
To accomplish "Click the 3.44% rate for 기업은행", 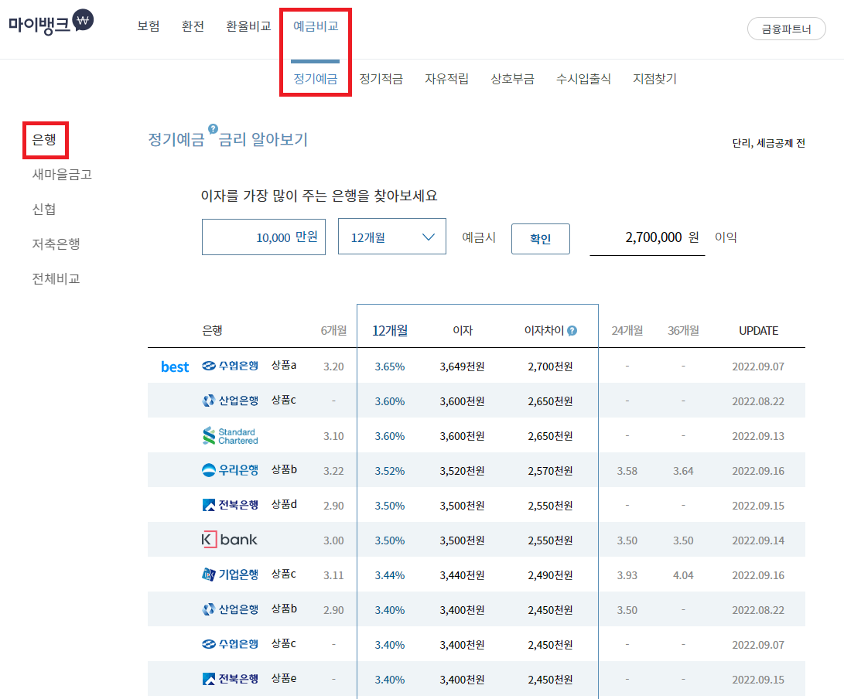I will coord(390,575).
